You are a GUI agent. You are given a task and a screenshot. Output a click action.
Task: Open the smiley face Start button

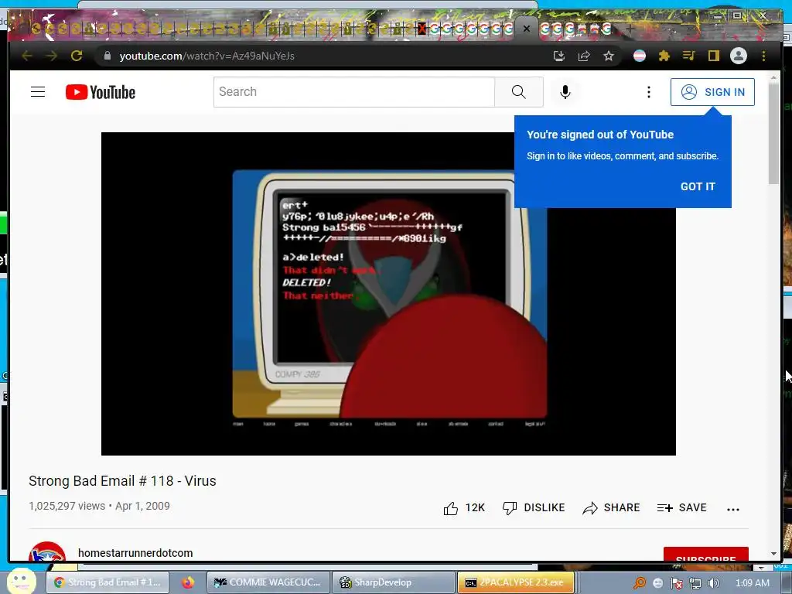pyautogui.click(x=21, y=582)
